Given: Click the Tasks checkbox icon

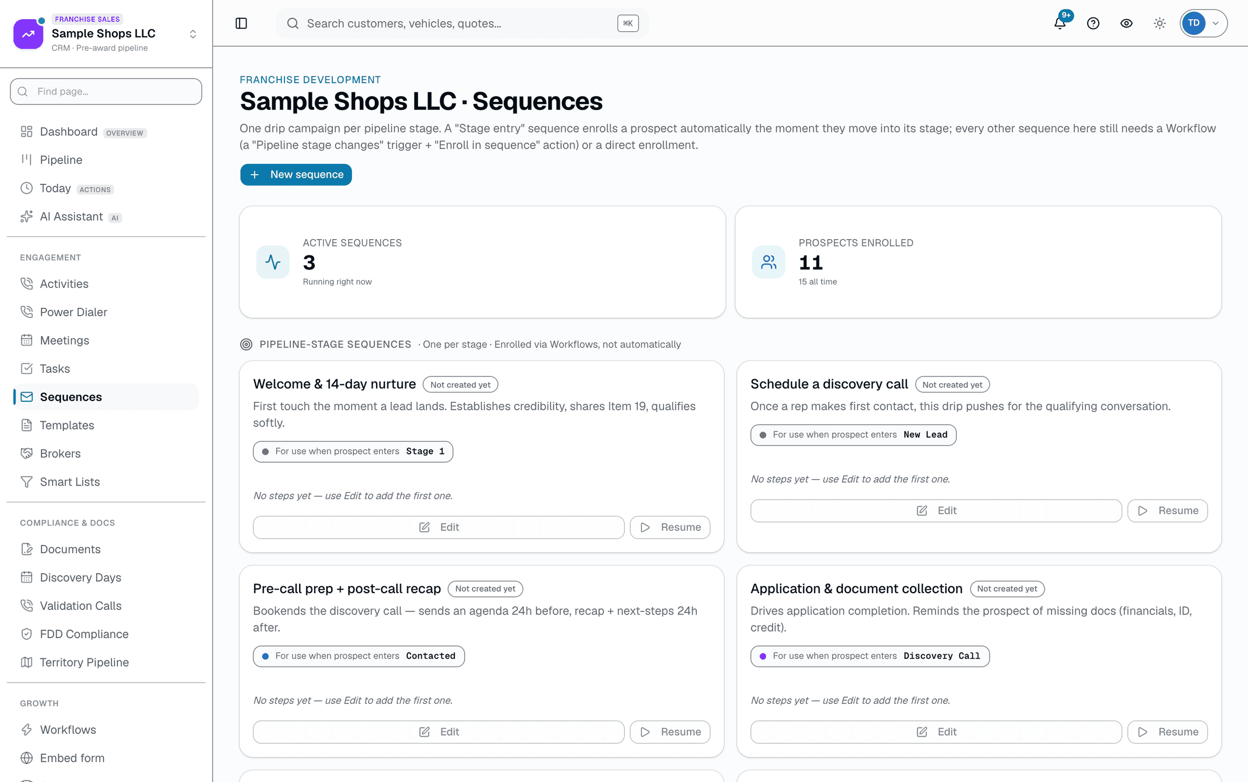Looking at the screenshot, I should [x=27, y=369].
